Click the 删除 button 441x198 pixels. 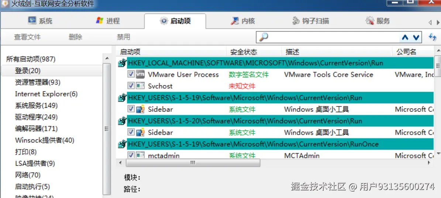coord(75,37)
